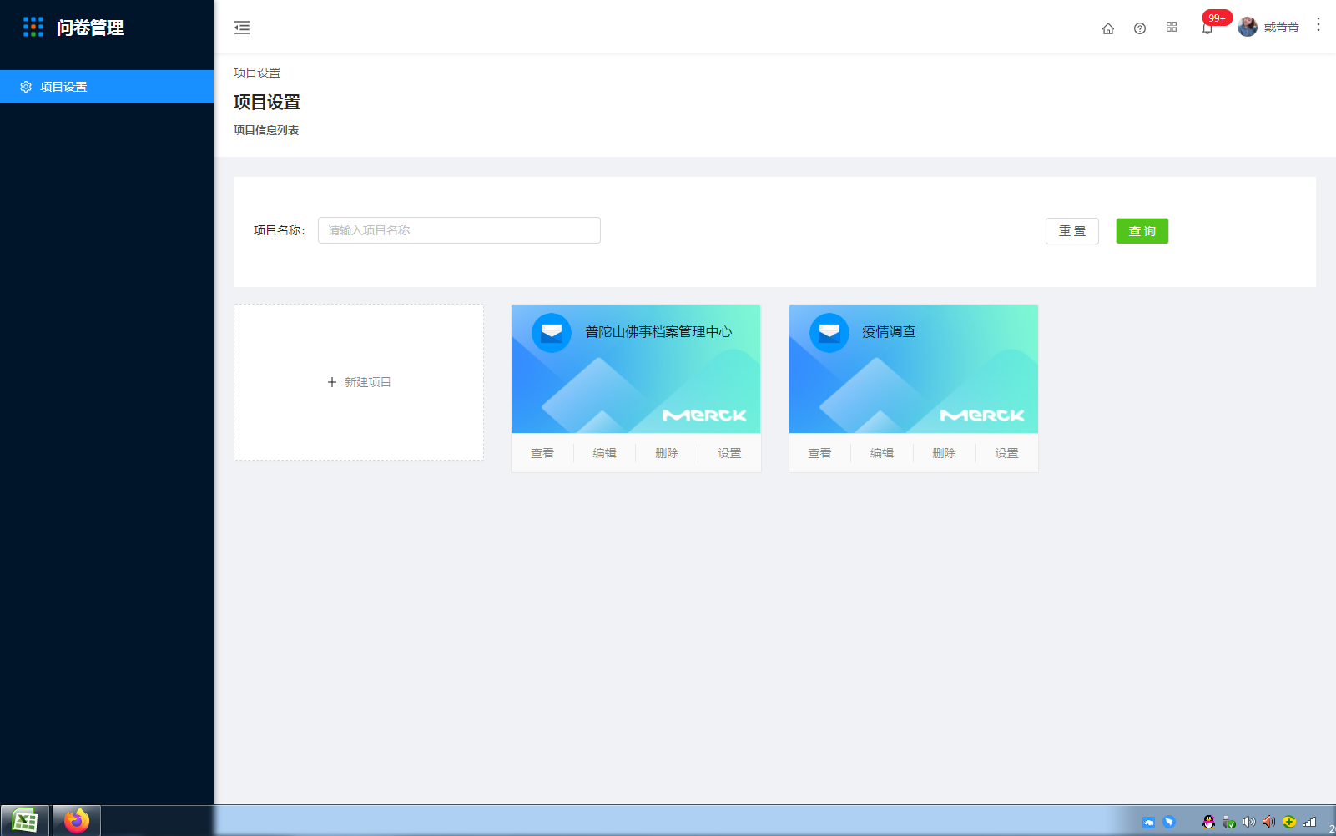Click 删除 on 疫情调查 card
This screenshot has height=836, width=1336.
point(944,453)
